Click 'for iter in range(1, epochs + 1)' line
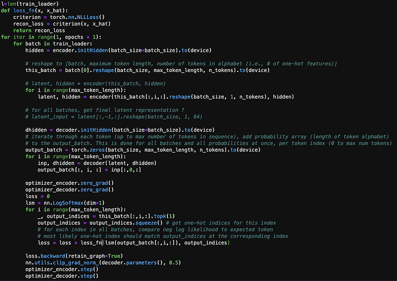Image resolution: width=397 pixels, height=281 pixels. tap(52, 37)
